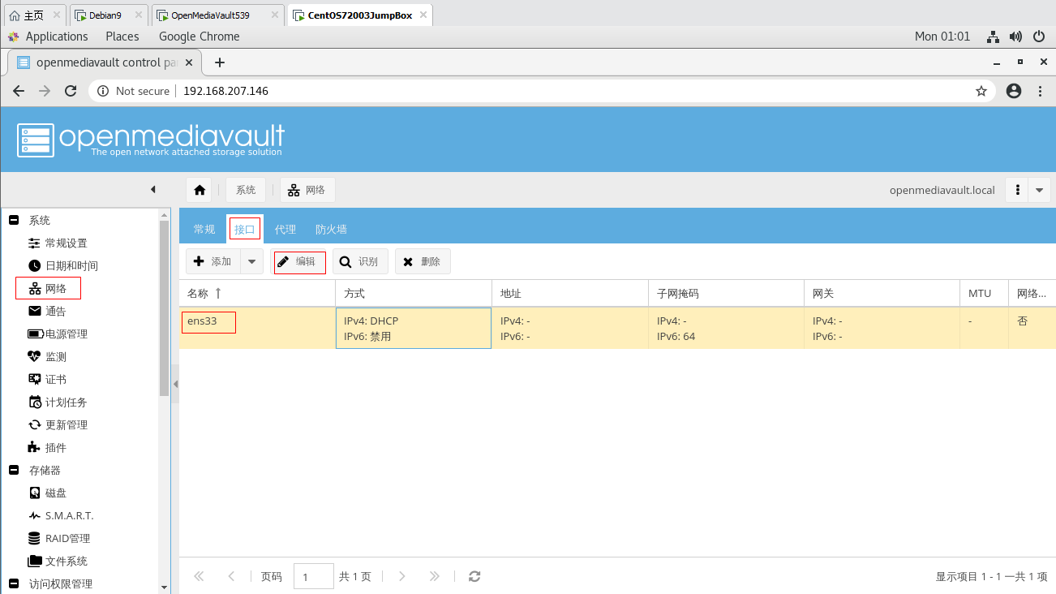Sort by 子网掩码 column header

click(x=726, y=293)
